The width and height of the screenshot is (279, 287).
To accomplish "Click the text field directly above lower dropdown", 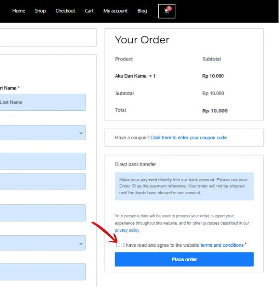I will click(x=42, y=213).
